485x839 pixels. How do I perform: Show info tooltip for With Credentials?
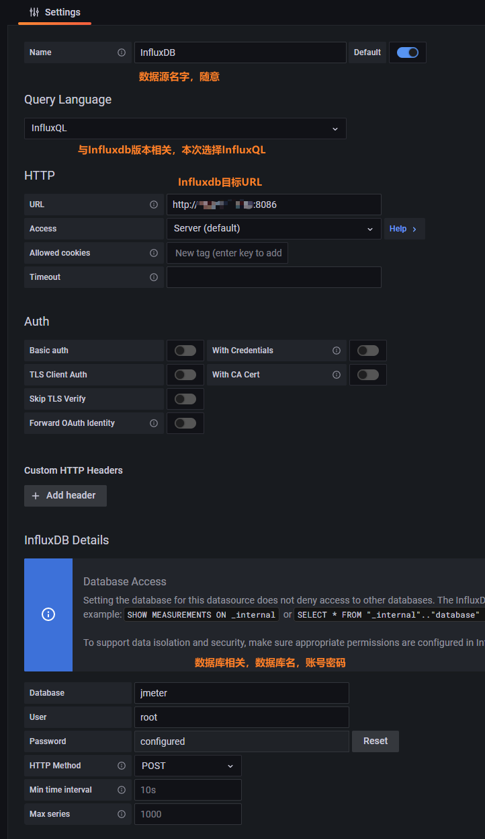(337, 351)
